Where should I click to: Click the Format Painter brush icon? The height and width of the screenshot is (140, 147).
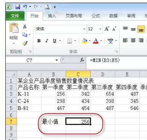[25, 43]
